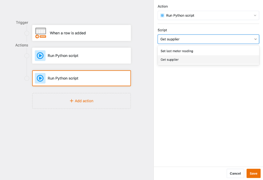Click the table icon on the trigger card
This screenshot has height=180, width=263.
[40, 33]
